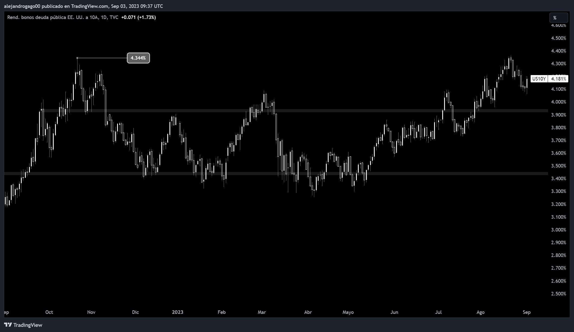The height and width of the screenshot is (332, 574).
Task: Click the 1D timeframe label in header
Action: point(104,17)
